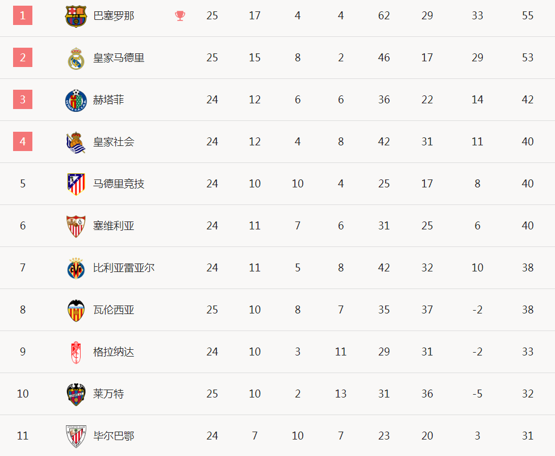Click the Real Madrid crest icon
The height and width of the screenshot is (456, 555).
tap(76, 58)
